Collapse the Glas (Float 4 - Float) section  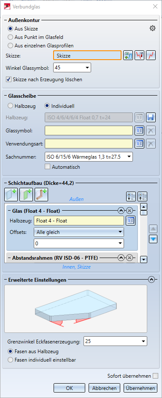tap(121, 211)
